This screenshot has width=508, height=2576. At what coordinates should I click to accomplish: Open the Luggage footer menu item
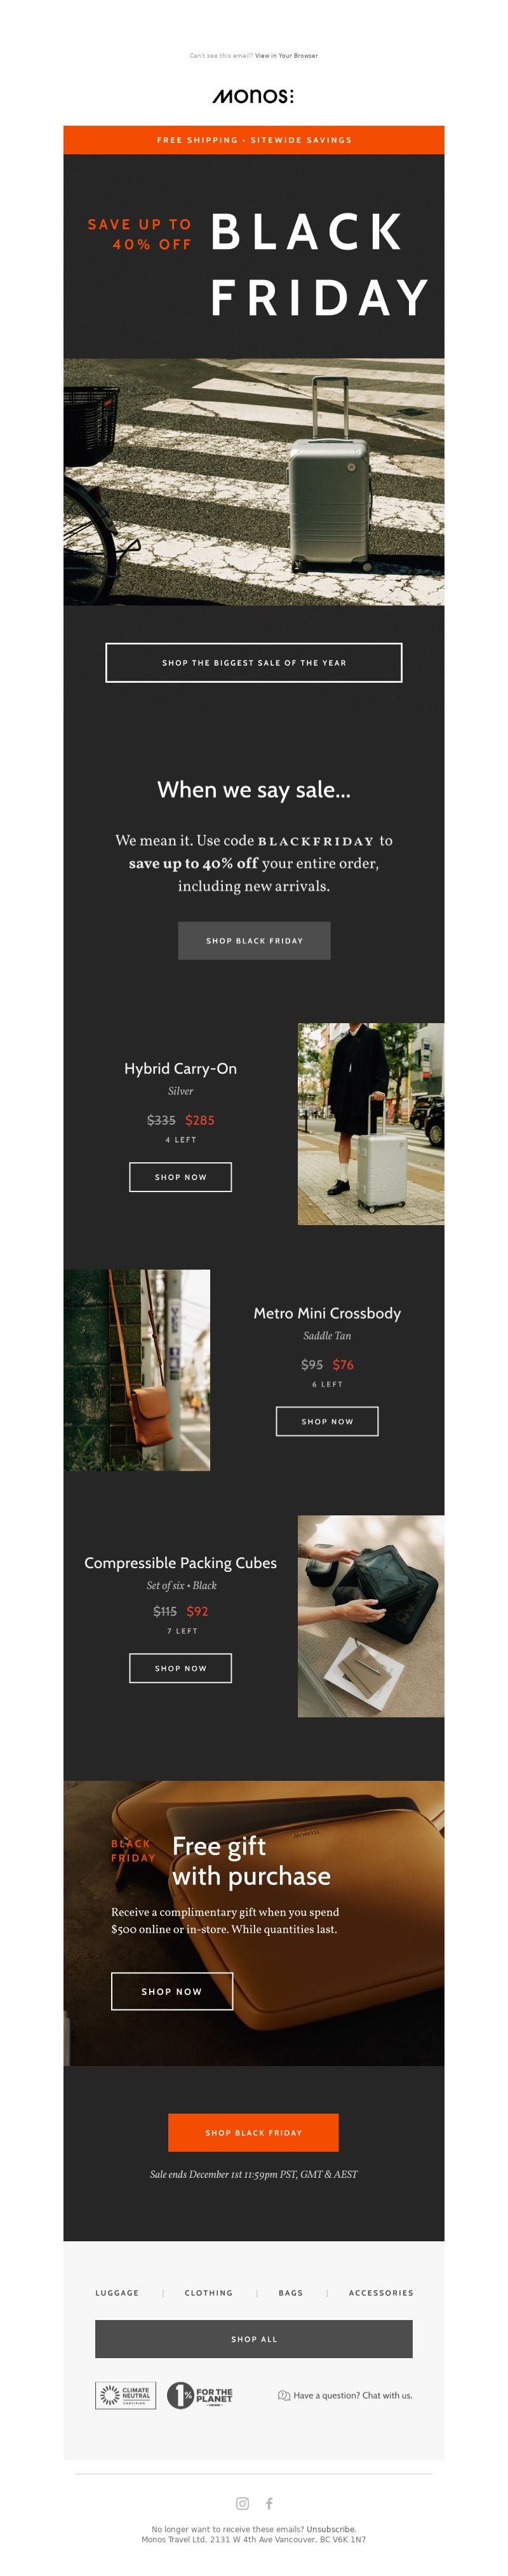click(x=117, y=2291)
